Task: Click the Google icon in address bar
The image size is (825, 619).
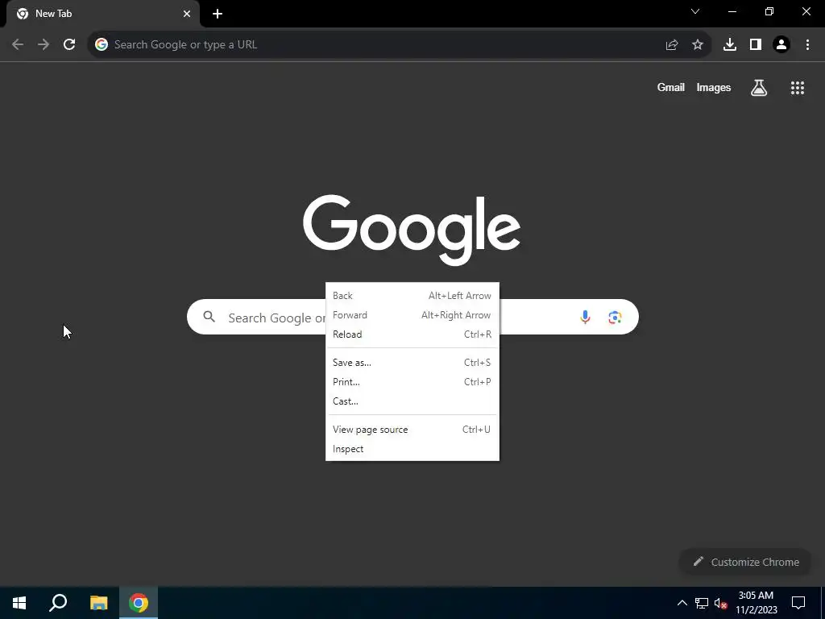Action: 102,45
